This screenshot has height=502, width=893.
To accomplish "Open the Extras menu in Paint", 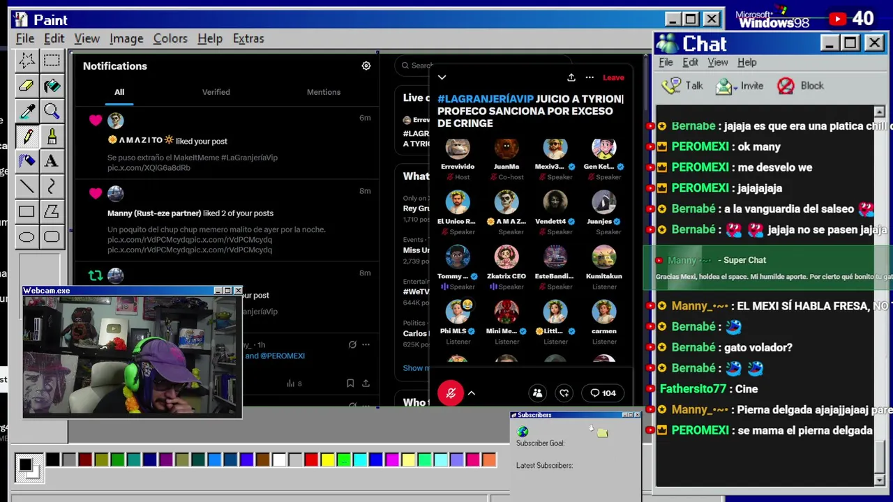I will (x=248, y=38).
